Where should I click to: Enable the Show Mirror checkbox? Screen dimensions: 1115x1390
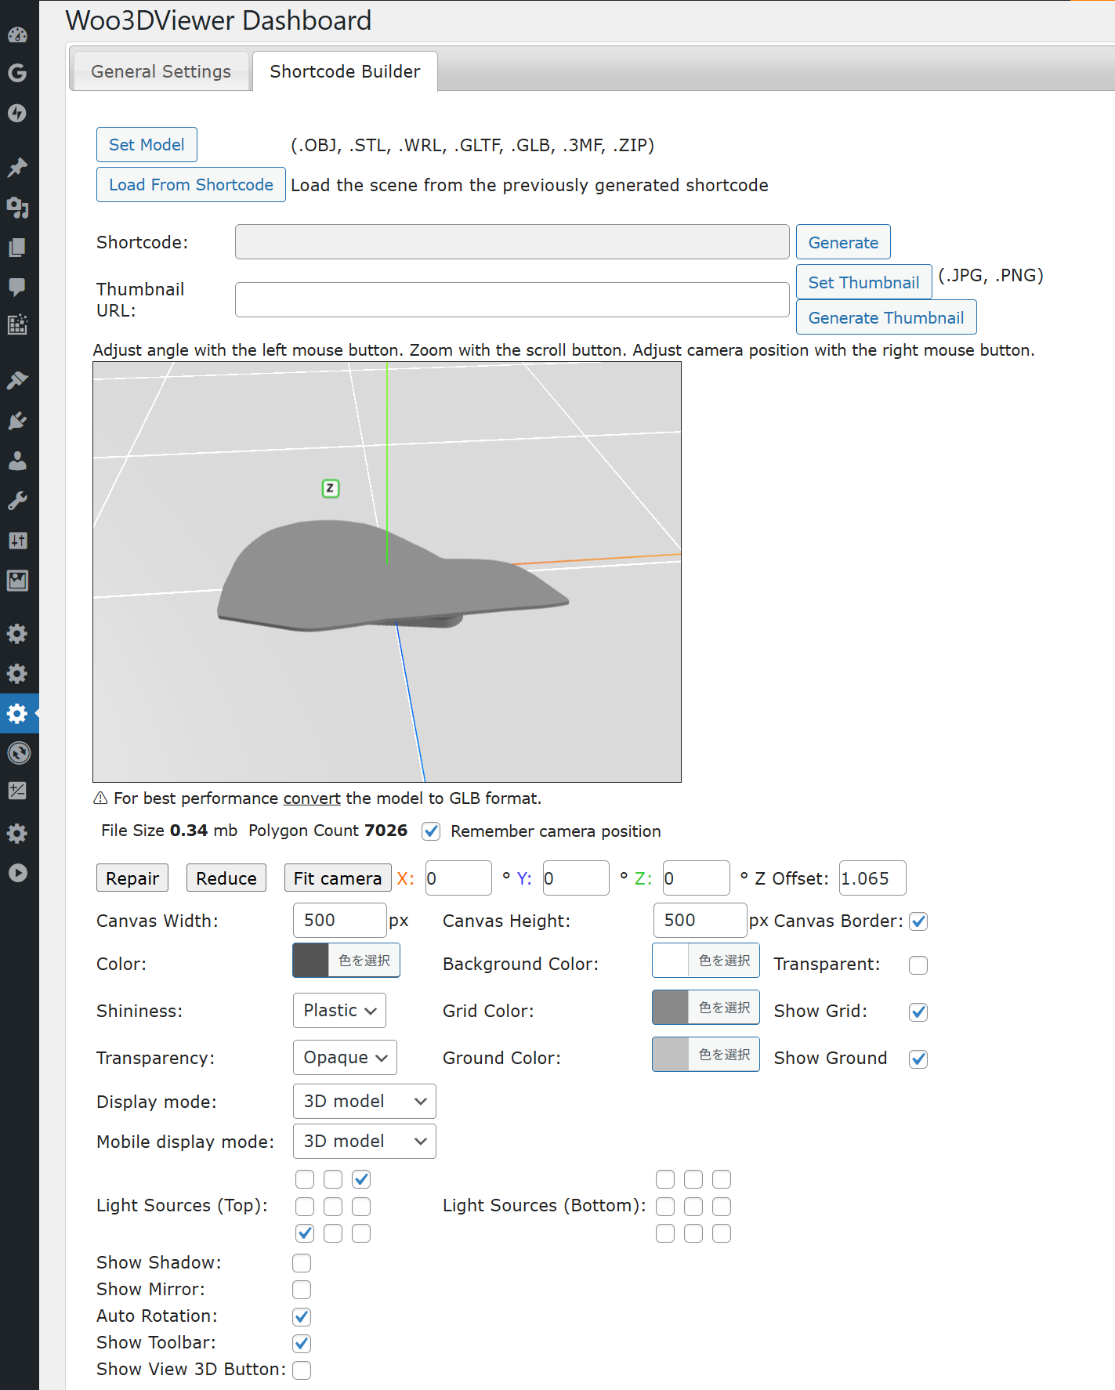click(302, 1290)
